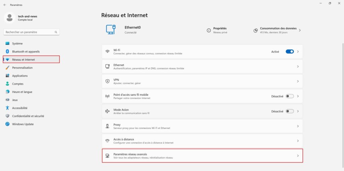
Task: Click the Windows Update sync icon
Action: 7,124
